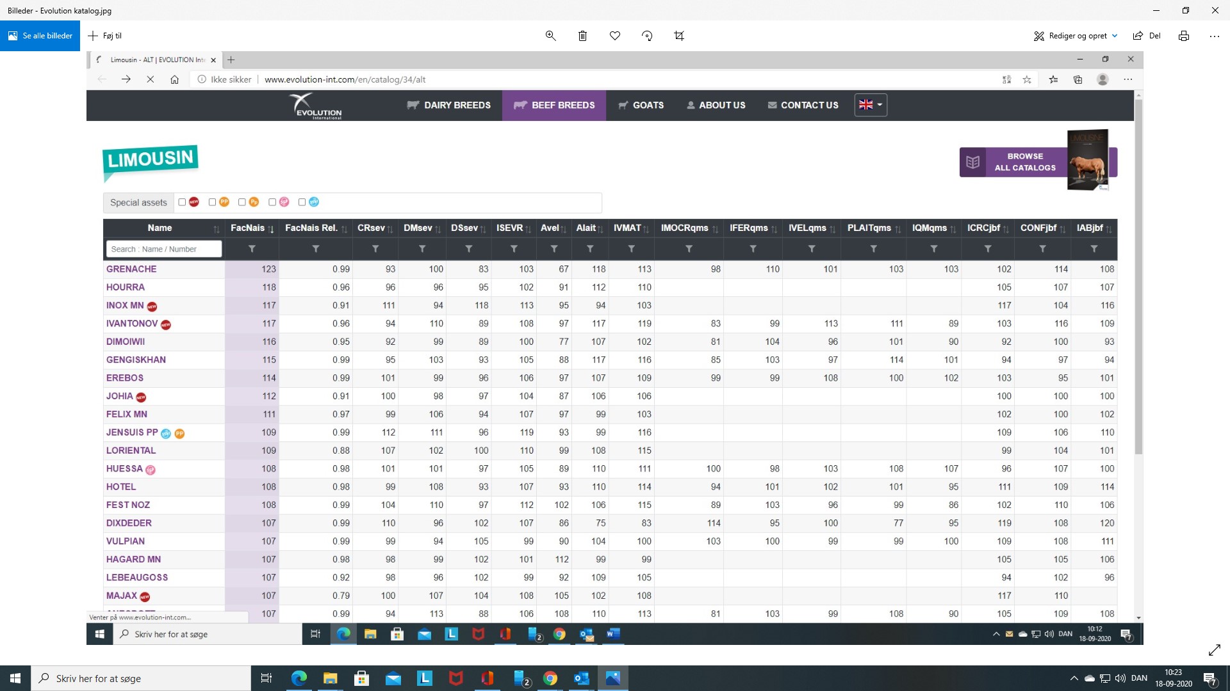Click the Task View taskbar icon

coord(266,678)
